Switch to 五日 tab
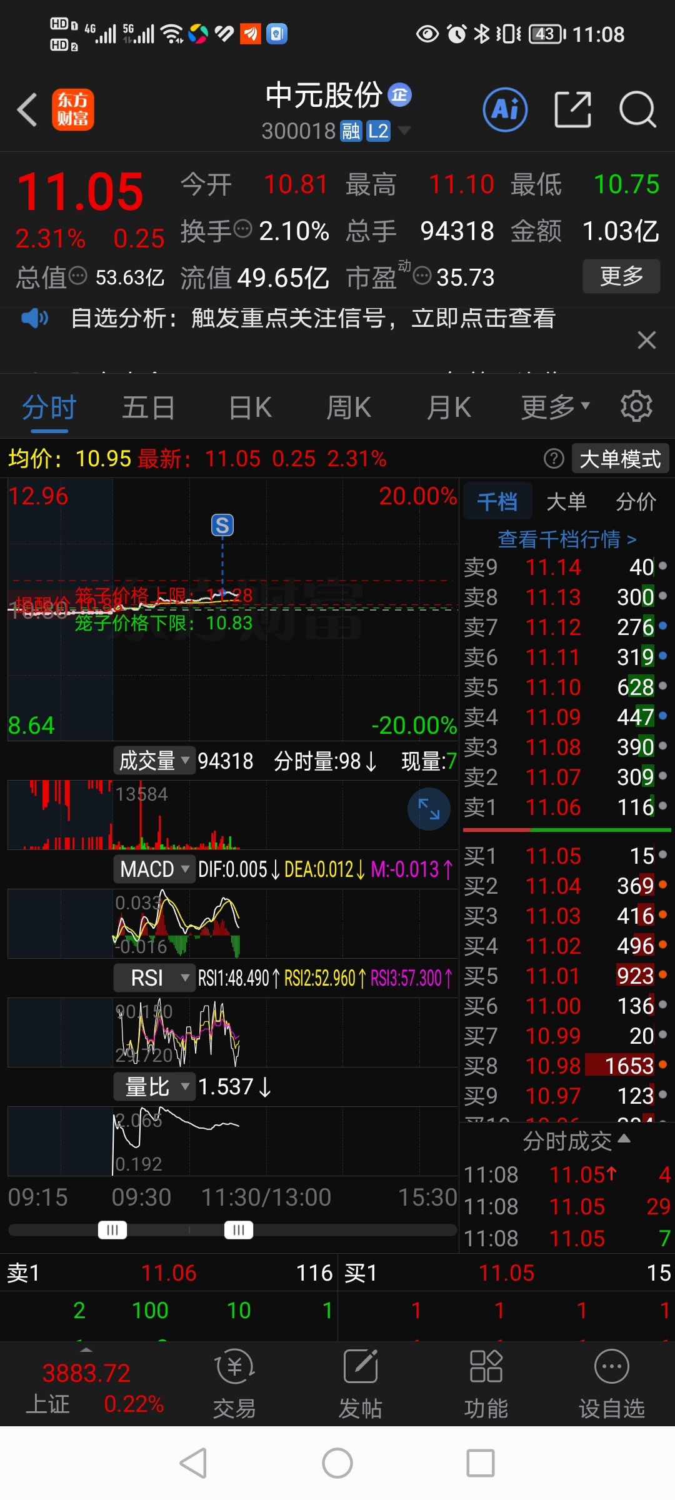Viewport: 675px width, 1500px height. click(148, 407)
